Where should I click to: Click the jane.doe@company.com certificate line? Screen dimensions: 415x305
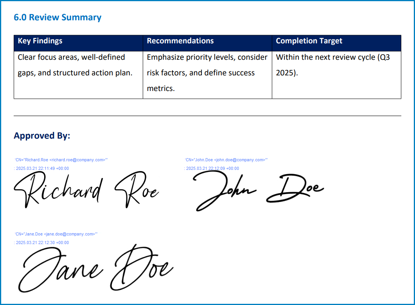tap(56, 234)
